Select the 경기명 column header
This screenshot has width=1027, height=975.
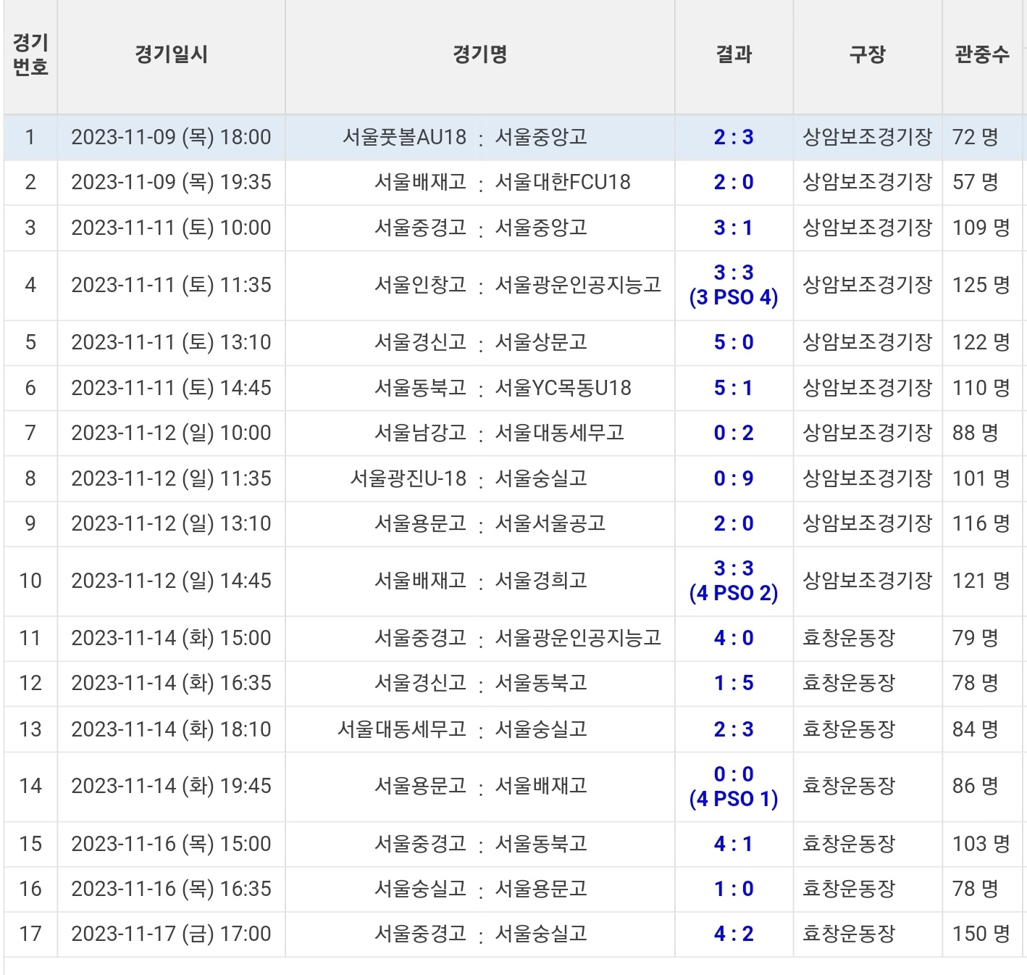(479, 55)
